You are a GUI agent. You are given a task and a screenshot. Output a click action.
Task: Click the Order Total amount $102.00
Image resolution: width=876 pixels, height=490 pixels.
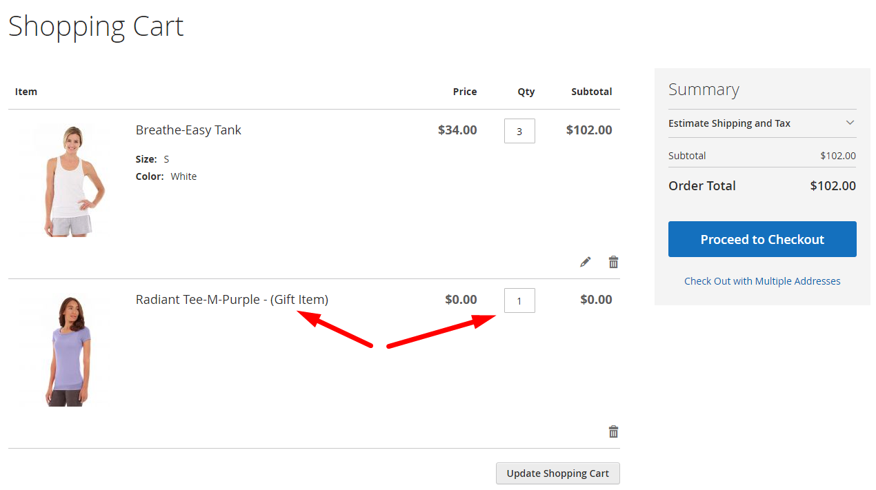point(833,186)
